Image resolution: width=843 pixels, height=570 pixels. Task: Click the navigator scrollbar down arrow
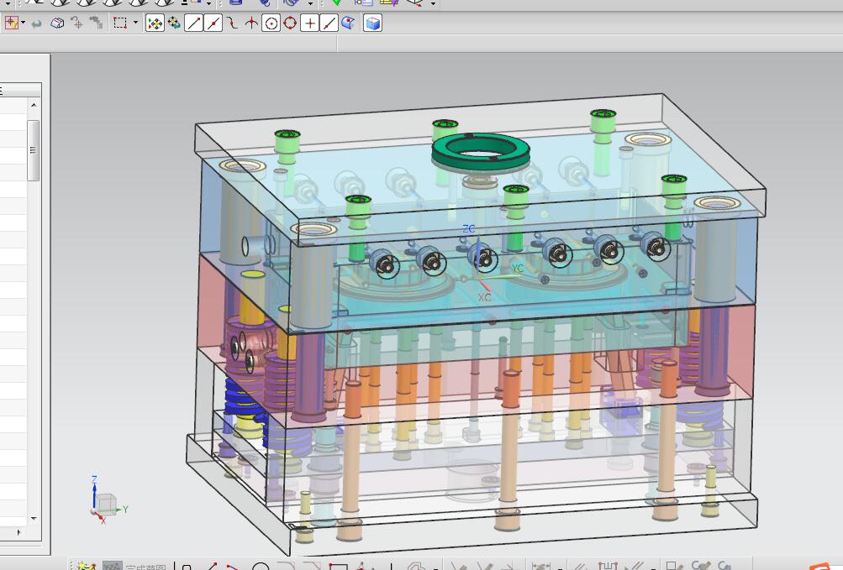[x=34, y=519]
